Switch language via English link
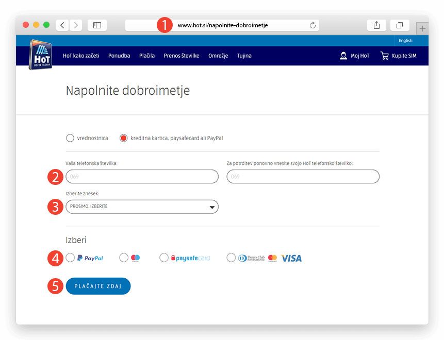 (405, 41)
